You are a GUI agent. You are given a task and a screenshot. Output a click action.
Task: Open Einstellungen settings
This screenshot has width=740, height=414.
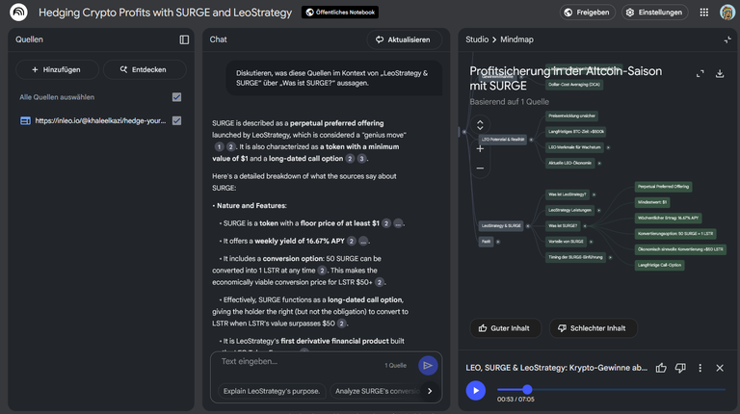click(654, 13)
